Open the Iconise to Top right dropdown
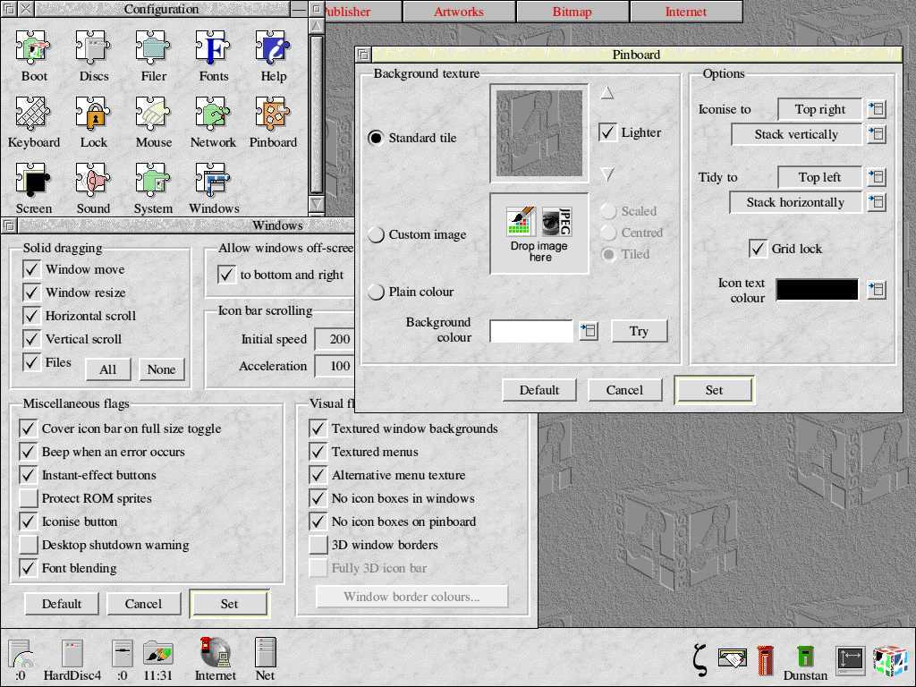916x687 pixels. 877,109
